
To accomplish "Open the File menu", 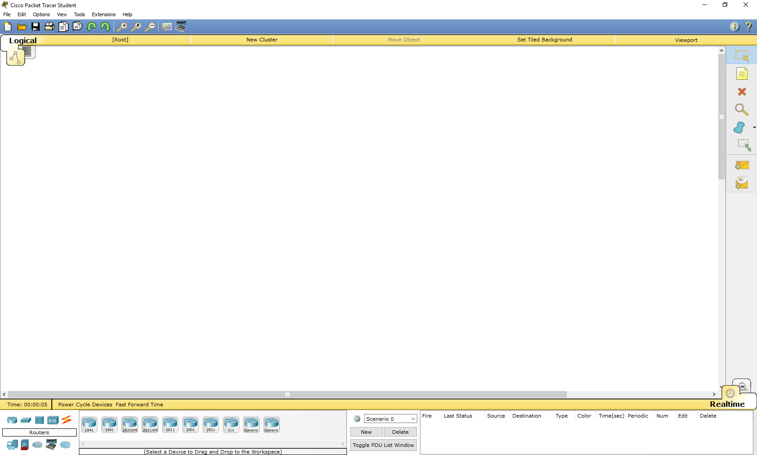I will coord(7,14).
